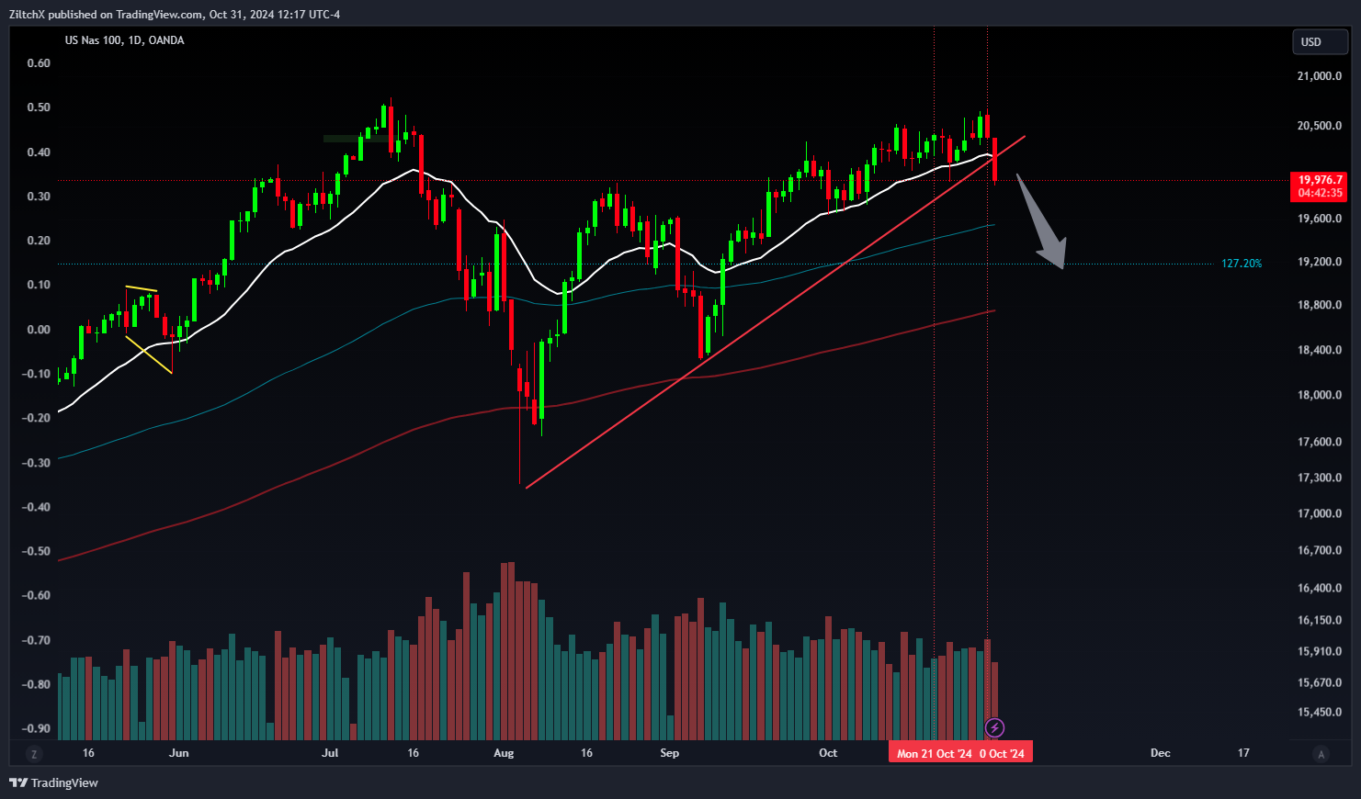Image resolution: width=1361 pixels, height=799 pixels.
Task: Click the 15,450.0 price axis label
Action: [1319, 712]
